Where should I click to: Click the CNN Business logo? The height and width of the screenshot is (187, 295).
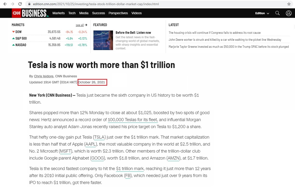[x=30, y=13]
